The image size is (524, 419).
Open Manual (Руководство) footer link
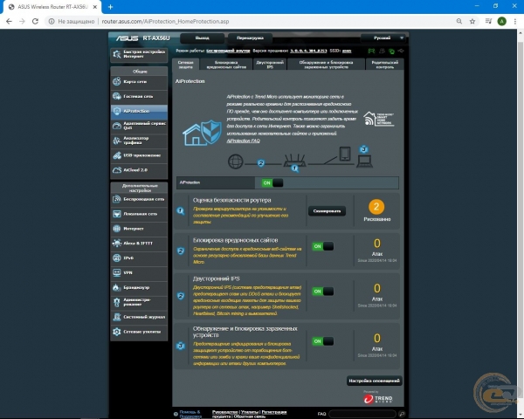225,412
